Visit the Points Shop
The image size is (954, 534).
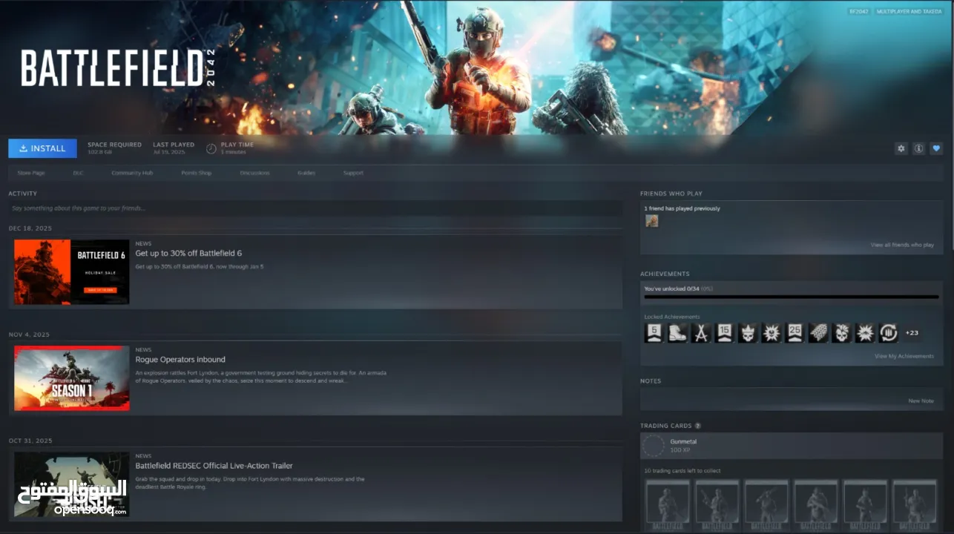coord(196,172)
